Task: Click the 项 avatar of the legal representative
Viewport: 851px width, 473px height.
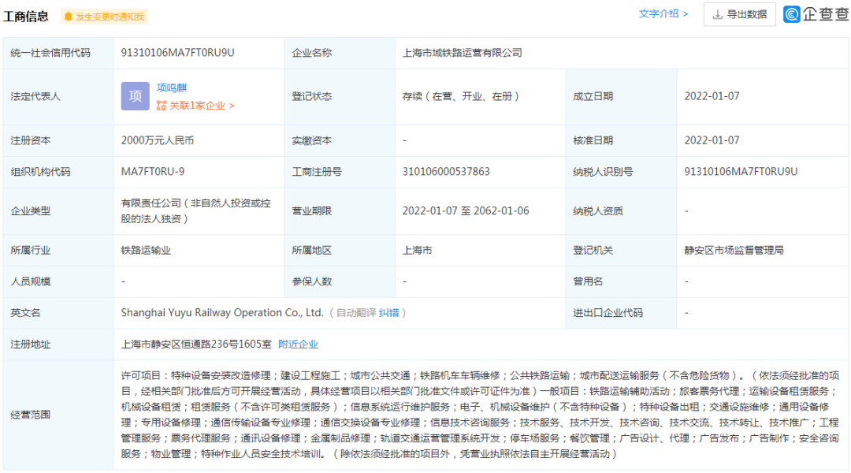Action: pyautogui.click(x=136, y=96)
